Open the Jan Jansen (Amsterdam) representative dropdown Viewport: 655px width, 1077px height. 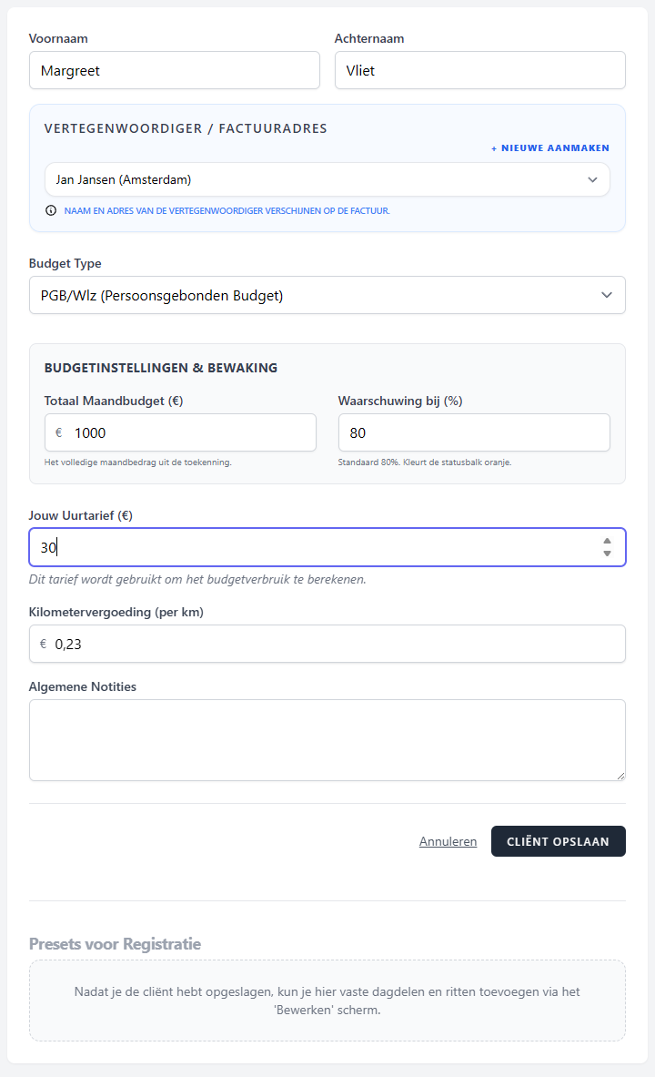point(309,179)
